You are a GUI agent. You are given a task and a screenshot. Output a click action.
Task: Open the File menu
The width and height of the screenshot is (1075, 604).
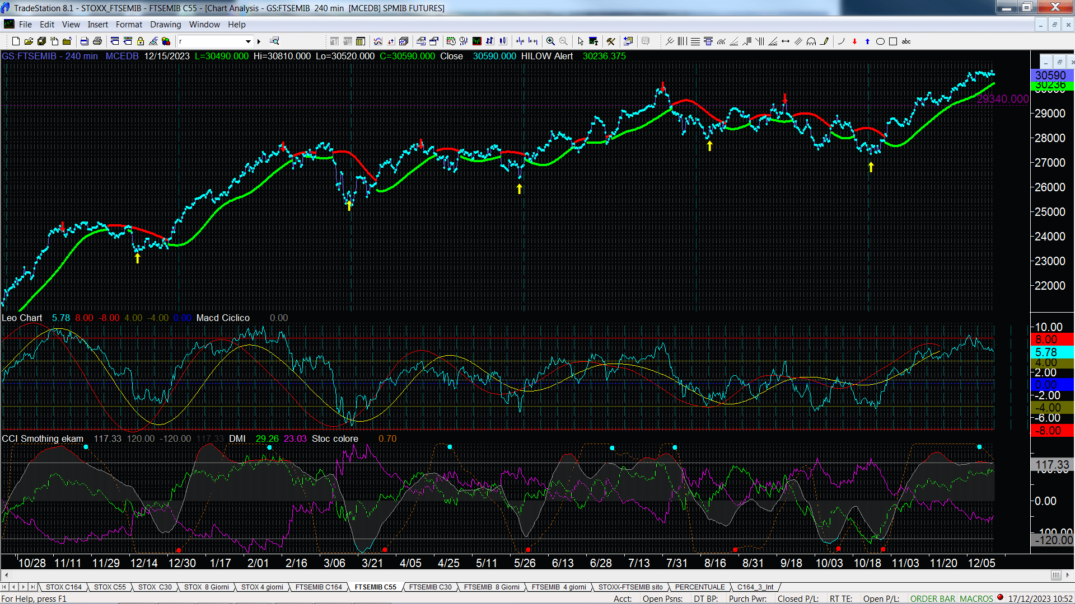point(25,25)
